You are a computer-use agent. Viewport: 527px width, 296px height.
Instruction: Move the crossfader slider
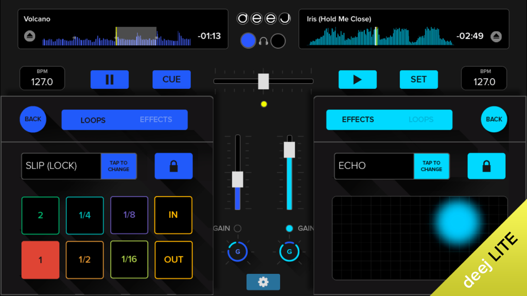pos(263,80)
